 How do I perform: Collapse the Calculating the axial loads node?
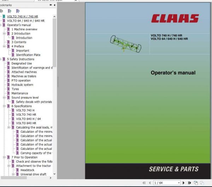pyautogui.click(x=8, y=127)
